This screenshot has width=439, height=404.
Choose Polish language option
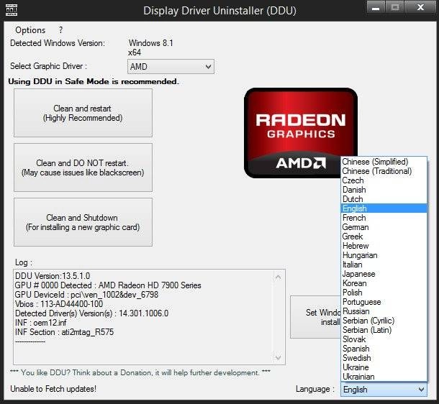(384, 293)
